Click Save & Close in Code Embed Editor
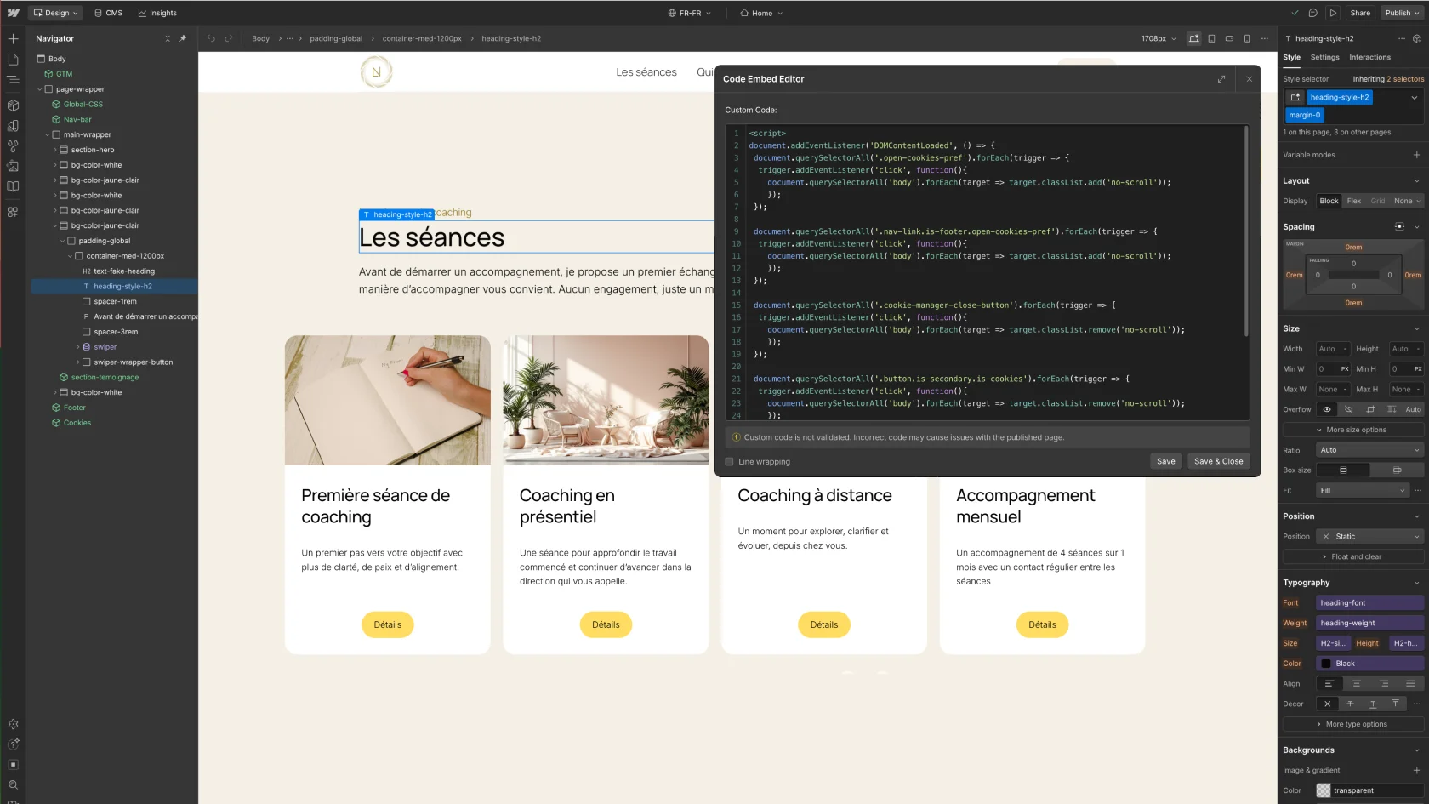 coord(1218,461)
